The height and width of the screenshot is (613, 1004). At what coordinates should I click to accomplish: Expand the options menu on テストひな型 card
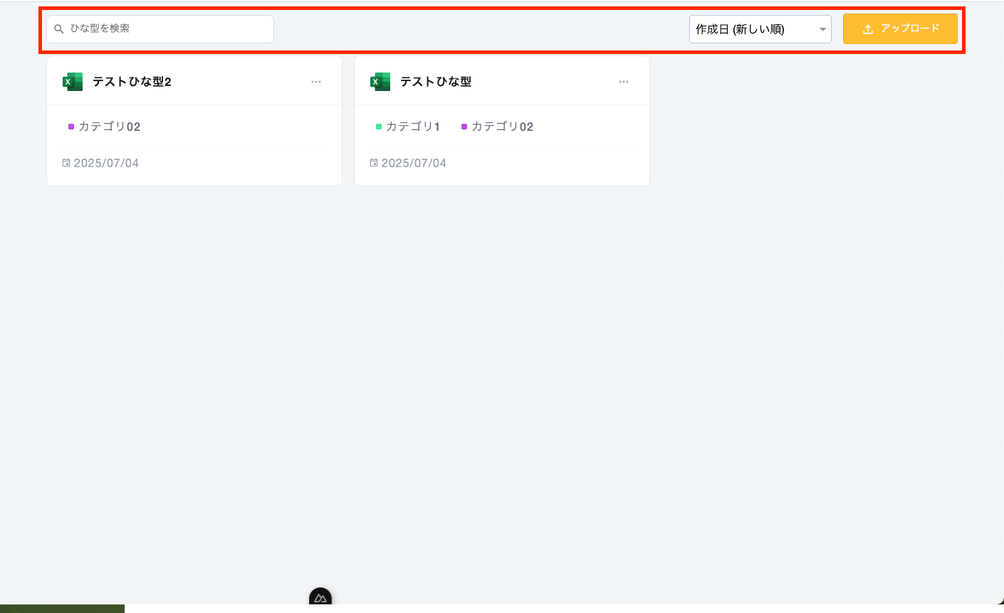(x=624, y=82)
